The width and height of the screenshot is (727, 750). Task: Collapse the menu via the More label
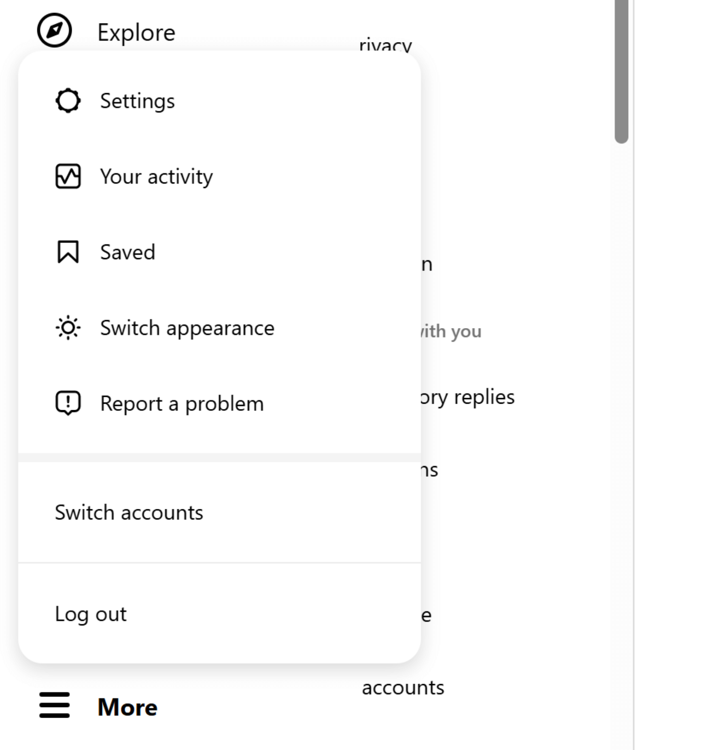(x=127, y=707)
